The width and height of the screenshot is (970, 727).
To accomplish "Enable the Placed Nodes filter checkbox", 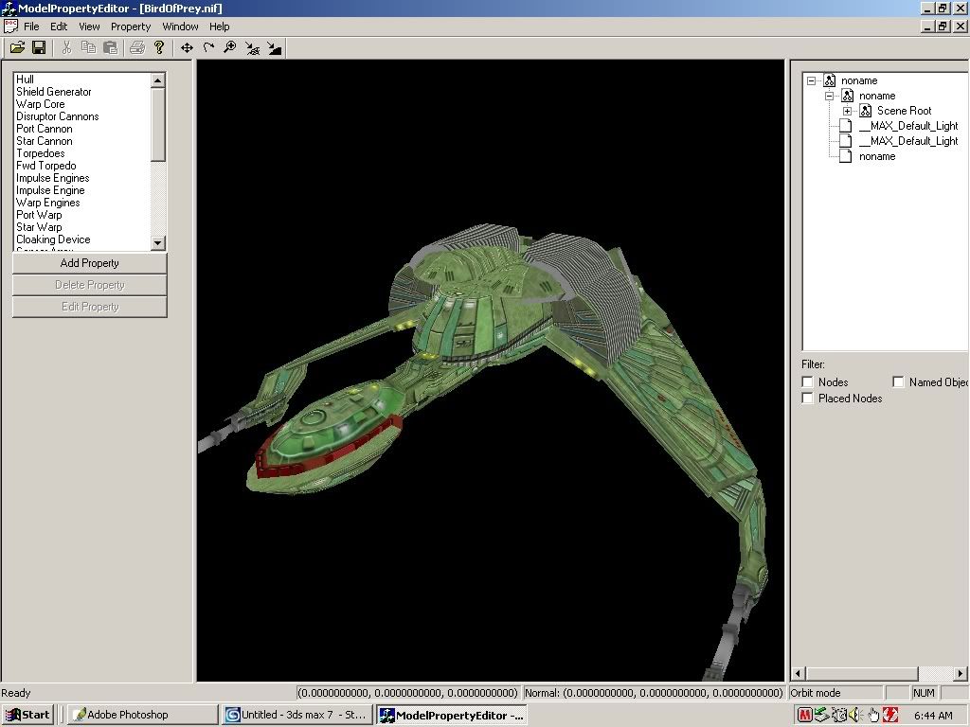I will coord(807,399).
